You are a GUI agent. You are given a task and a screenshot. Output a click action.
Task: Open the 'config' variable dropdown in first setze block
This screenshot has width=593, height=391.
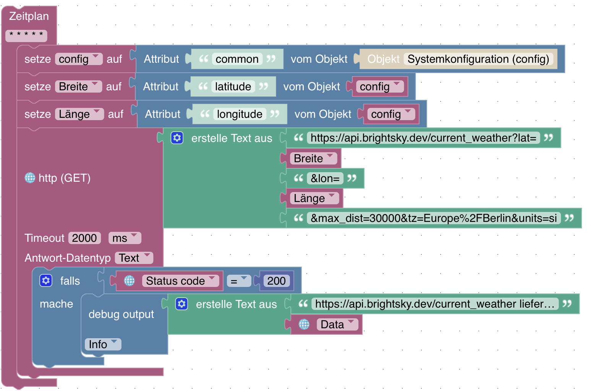click(79, 59)
